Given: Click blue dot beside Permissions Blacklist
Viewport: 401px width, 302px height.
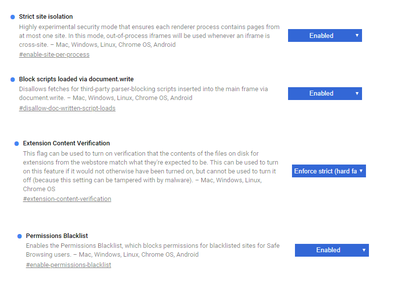Looking at the screenshot, I should pos(20,236).
